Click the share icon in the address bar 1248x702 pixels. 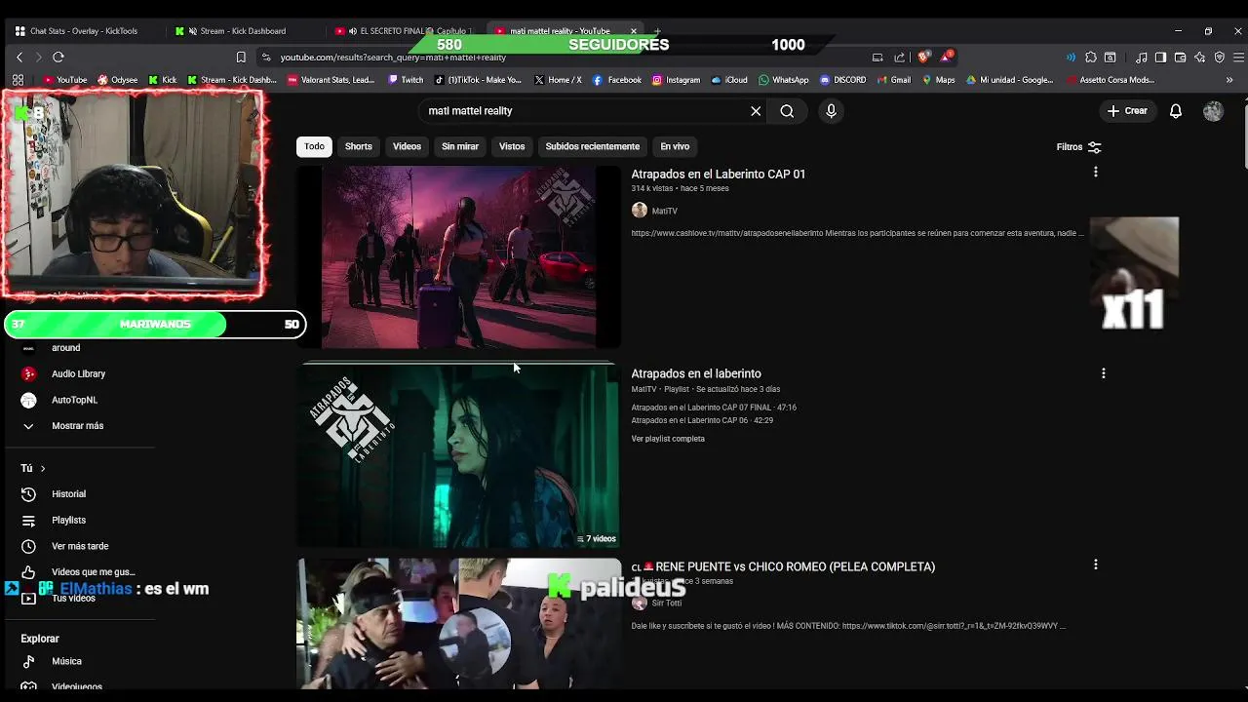point(899,58)
